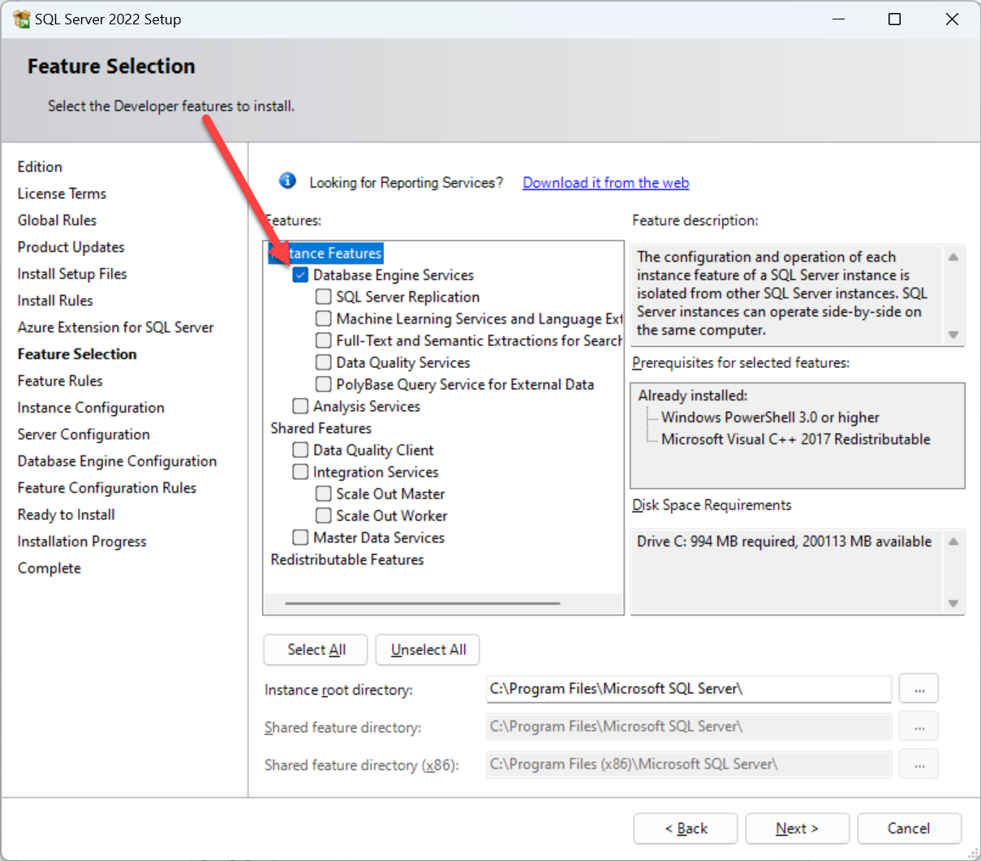Click the Already installed prerequisites heading

pos(692,395)
